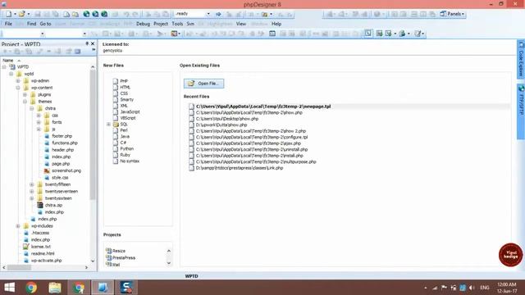Expand the fonts folder
Image resolution: width=525 pixels, height=295 pixels.
(39, 122)
